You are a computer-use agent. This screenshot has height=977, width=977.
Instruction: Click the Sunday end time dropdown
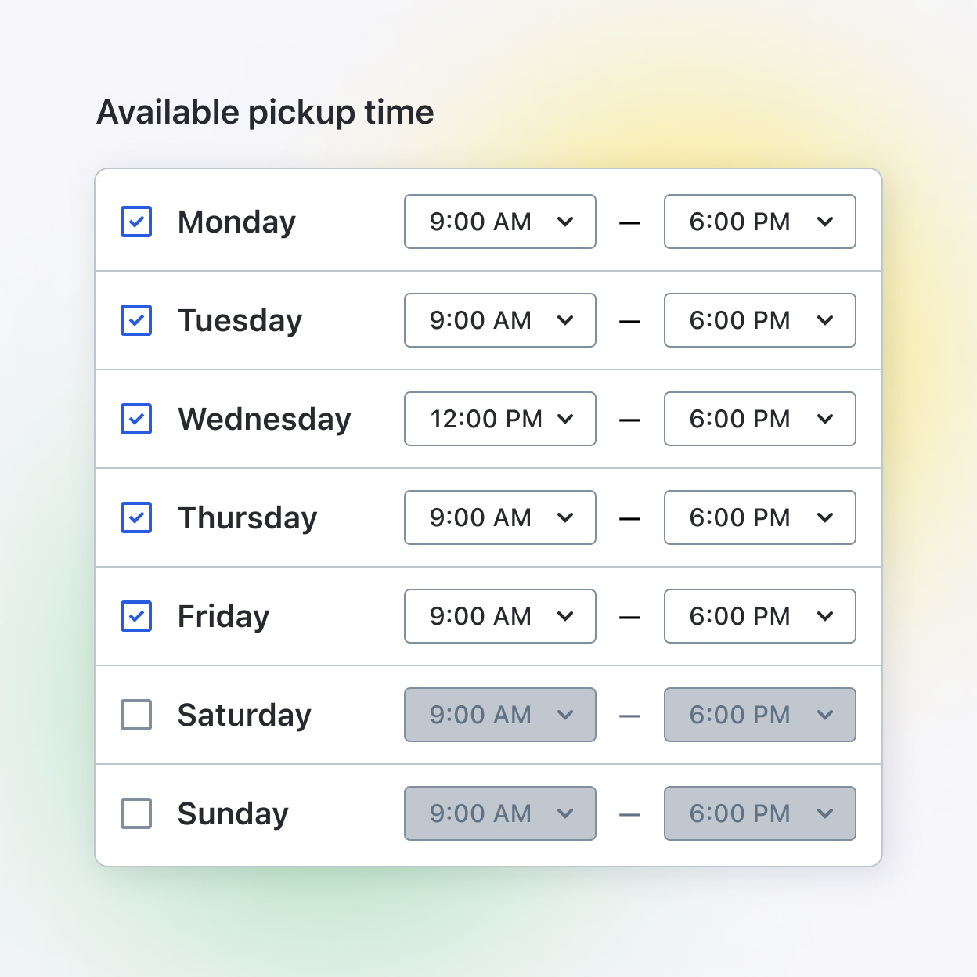[759, 813]
